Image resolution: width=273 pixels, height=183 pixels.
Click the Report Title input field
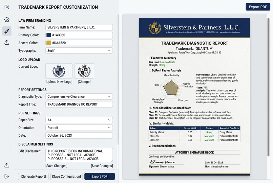point(79,105)
